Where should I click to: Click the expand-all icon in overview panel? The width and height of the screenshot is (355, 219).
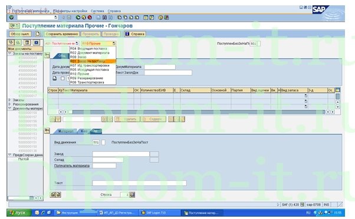[11, 43]
